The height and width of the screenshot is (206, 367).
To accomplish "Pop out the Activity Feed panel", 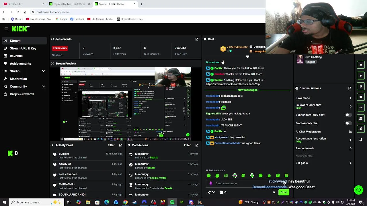I will (x=121, y=145).
